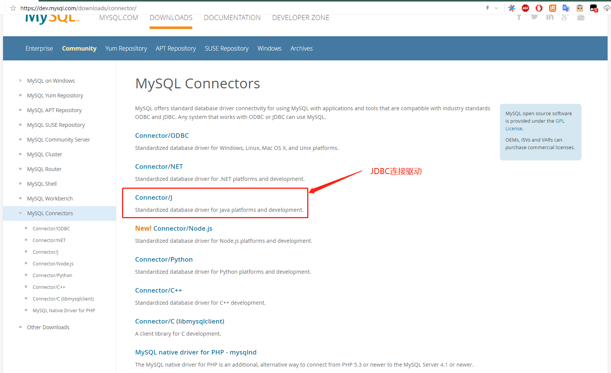Click the Google Translate extension icon

[566, 8]
